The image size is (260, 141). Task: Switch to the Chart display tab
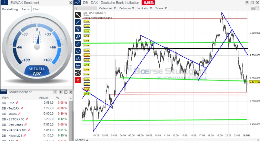click(37, 9)
